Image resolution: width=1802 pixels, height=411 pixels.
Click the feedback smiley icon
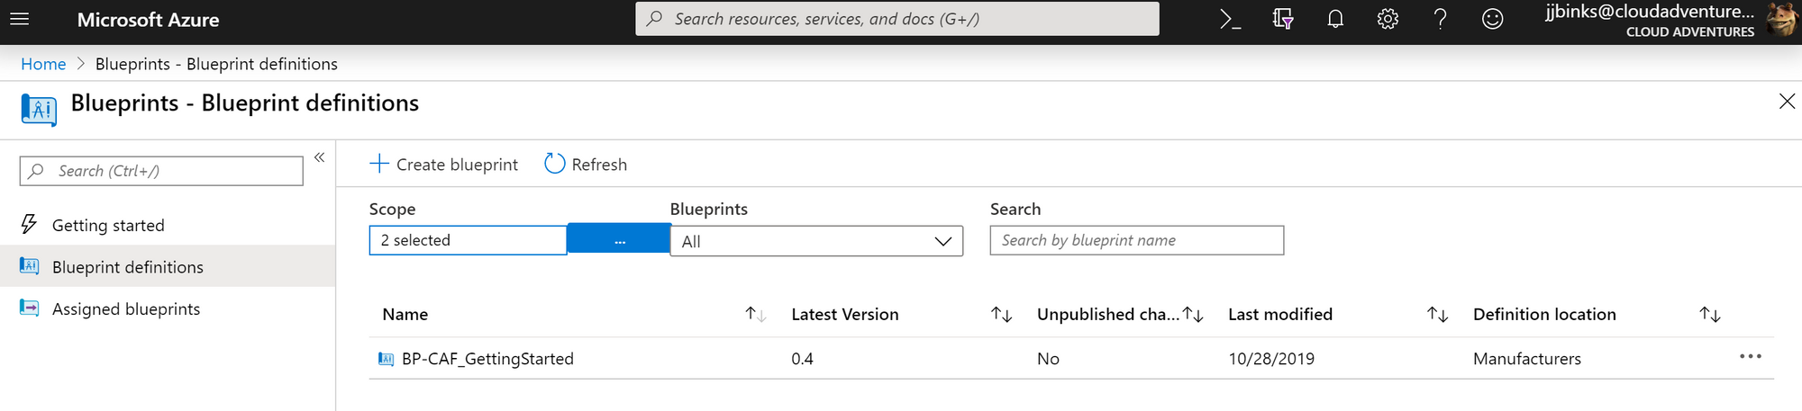1493,19
